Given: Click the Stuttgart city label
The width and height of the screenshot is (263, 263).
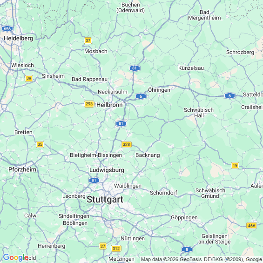Looking at the screenshot, I should pyautogui.click(x=105, y=199).
